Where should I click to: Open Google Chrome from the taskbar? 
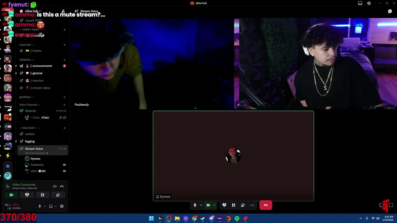tap(194, 218)
